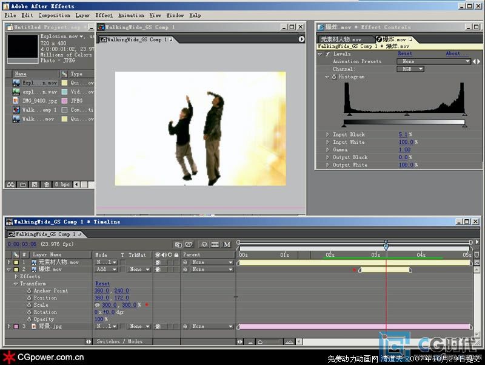Toggle preserve transparency box for layer 2

click(x=123, y=269)
